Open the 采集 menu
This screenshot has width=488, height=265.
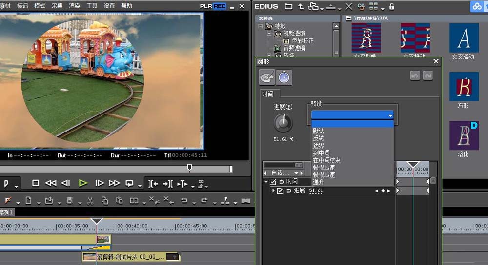point(57,6)
